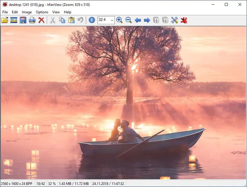
Task: Zoom in with the magnifier plus icon
Action: (119, 20)
